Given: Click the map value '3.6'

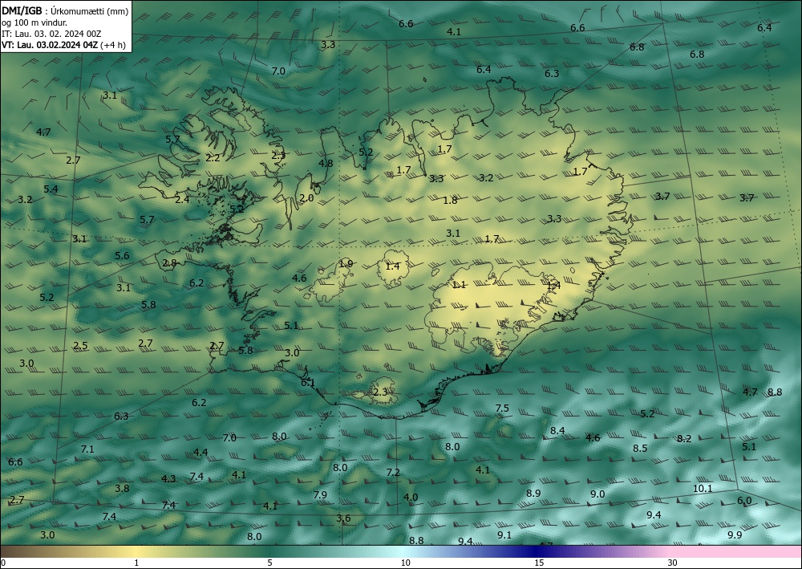Looking at the screenshot, I should [343, 518].
